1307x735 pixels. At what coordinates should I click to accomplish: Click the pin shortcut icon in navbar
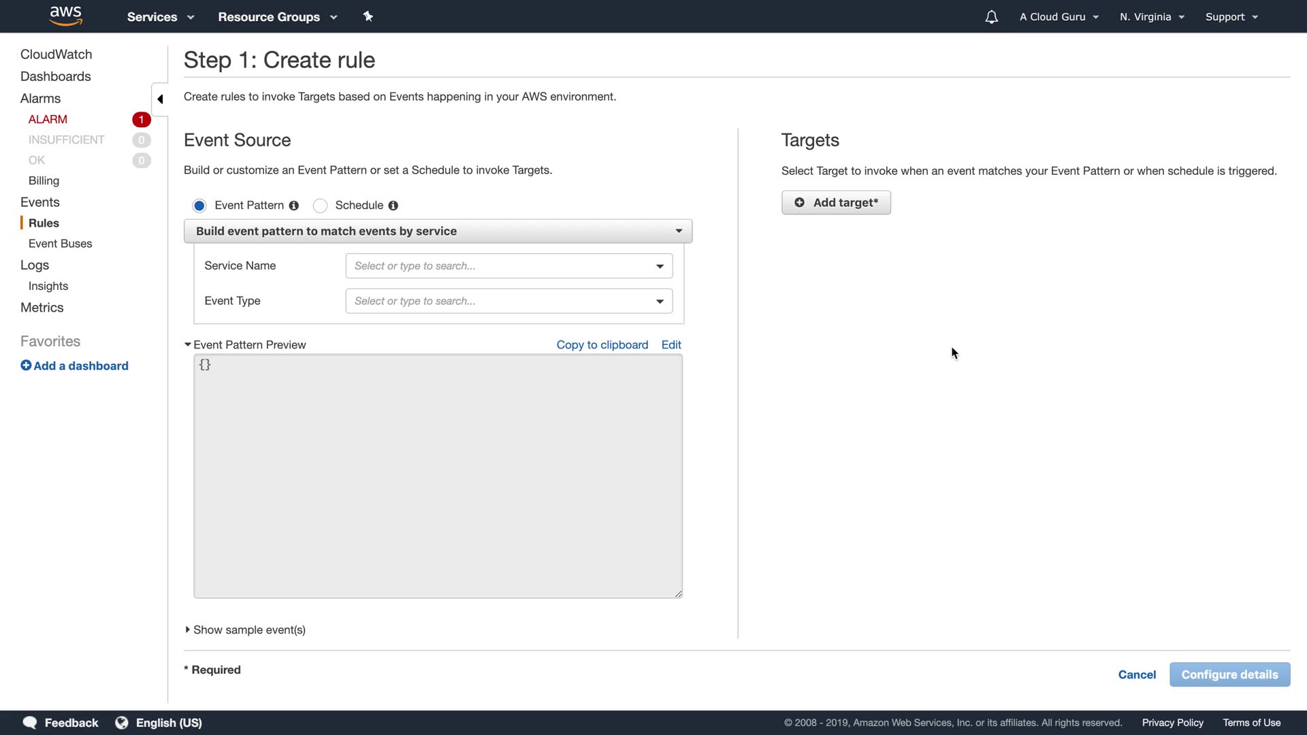pos(368,16)
